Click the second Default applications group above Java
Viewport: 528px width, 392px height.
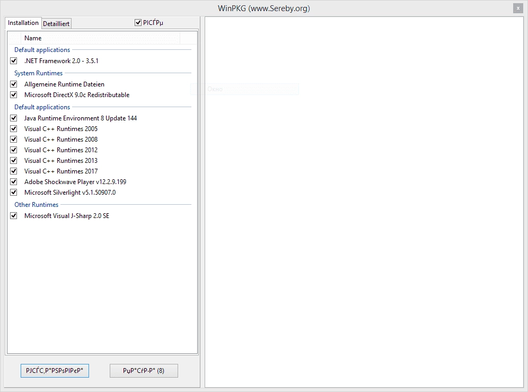point(42,107)
